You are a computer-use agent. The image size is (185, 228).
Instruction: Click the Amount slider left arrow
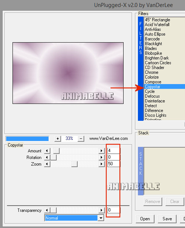[x=47, y=151]
